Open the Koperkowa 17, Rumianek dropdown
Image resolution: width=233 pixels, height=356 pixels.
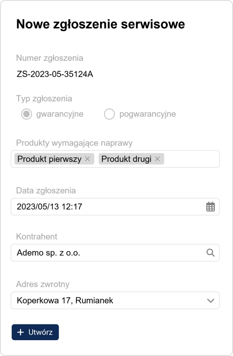tap(115, 300)
